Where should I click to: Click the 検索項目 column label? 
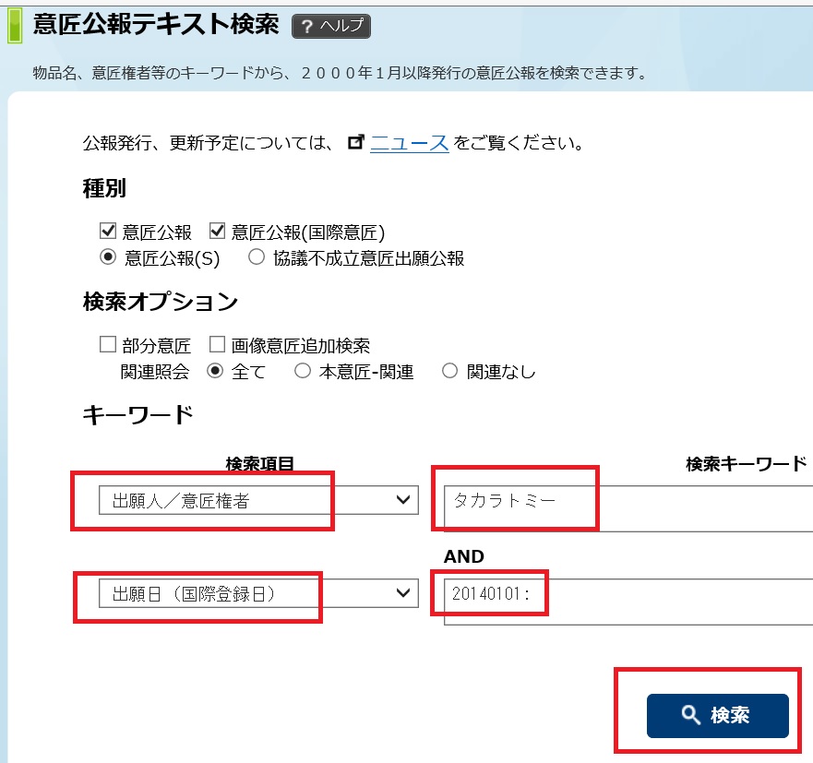point(259,463)
